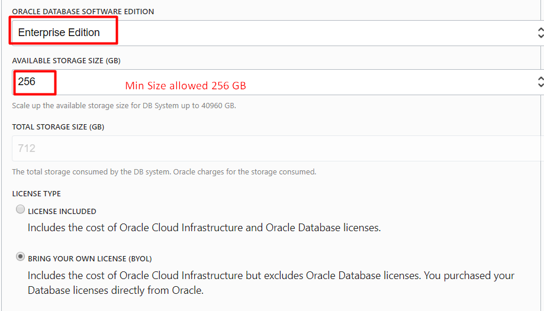Click the software edition selector arrows icon
This screenshot has width=544, height=311.
tap(540, 33)
